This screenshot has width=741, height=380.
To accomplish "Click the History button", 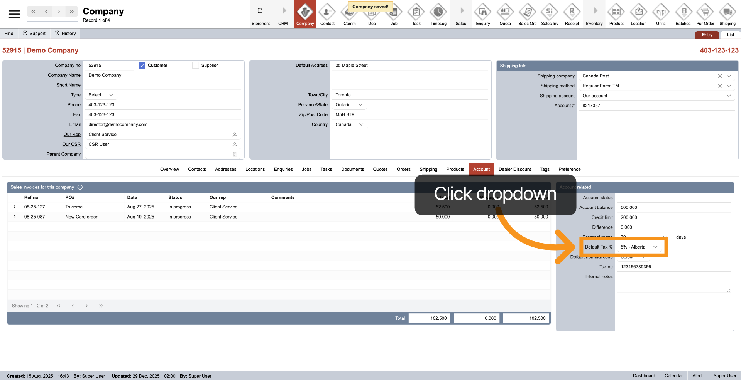I will [x=65, y=34].
